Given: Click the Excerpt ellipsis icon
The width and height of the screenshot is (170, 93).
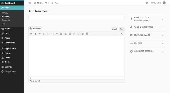Looking at the screenshot, I should point(131,43).
